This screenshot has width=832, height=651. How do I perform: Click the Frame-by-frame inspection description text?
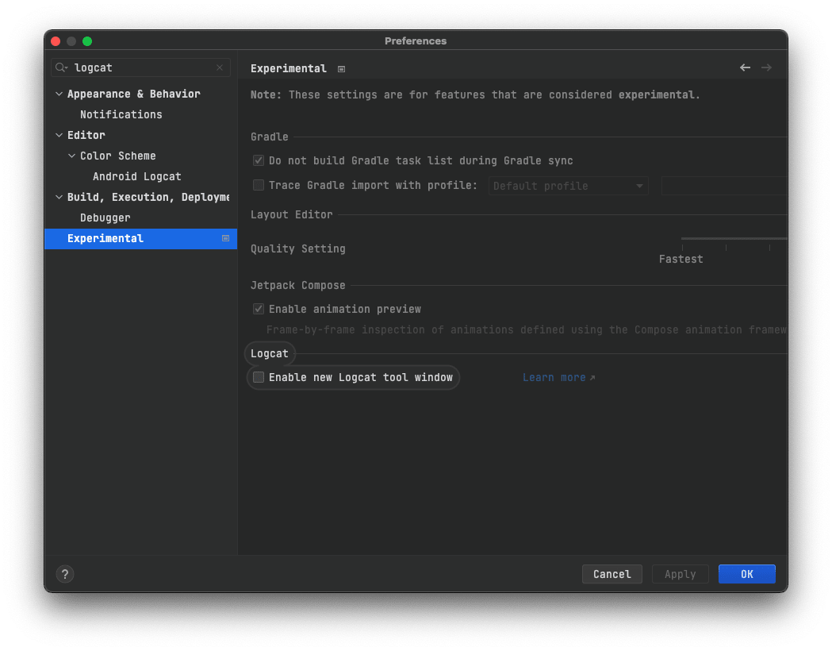(x=527, y=329)
